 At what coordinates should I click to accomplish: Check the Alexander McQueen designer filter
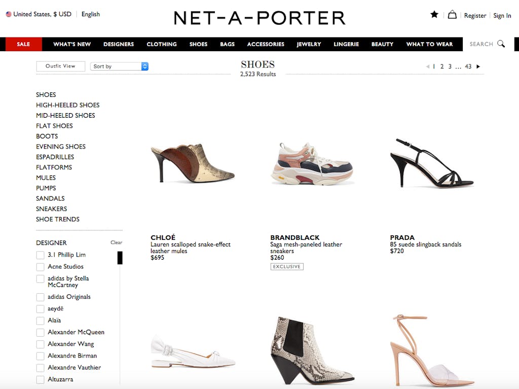pyautogui.click(x=40, y=333)
